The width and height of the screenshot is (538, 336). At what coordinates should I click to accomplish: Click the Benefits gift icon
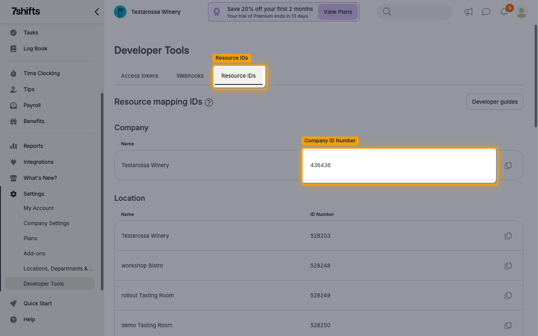(13, 121)
